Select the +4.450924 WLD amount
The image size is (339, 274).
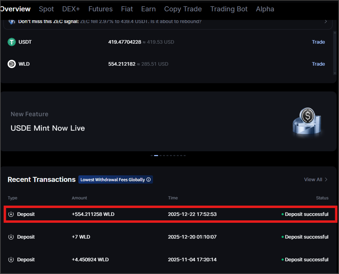90,260
